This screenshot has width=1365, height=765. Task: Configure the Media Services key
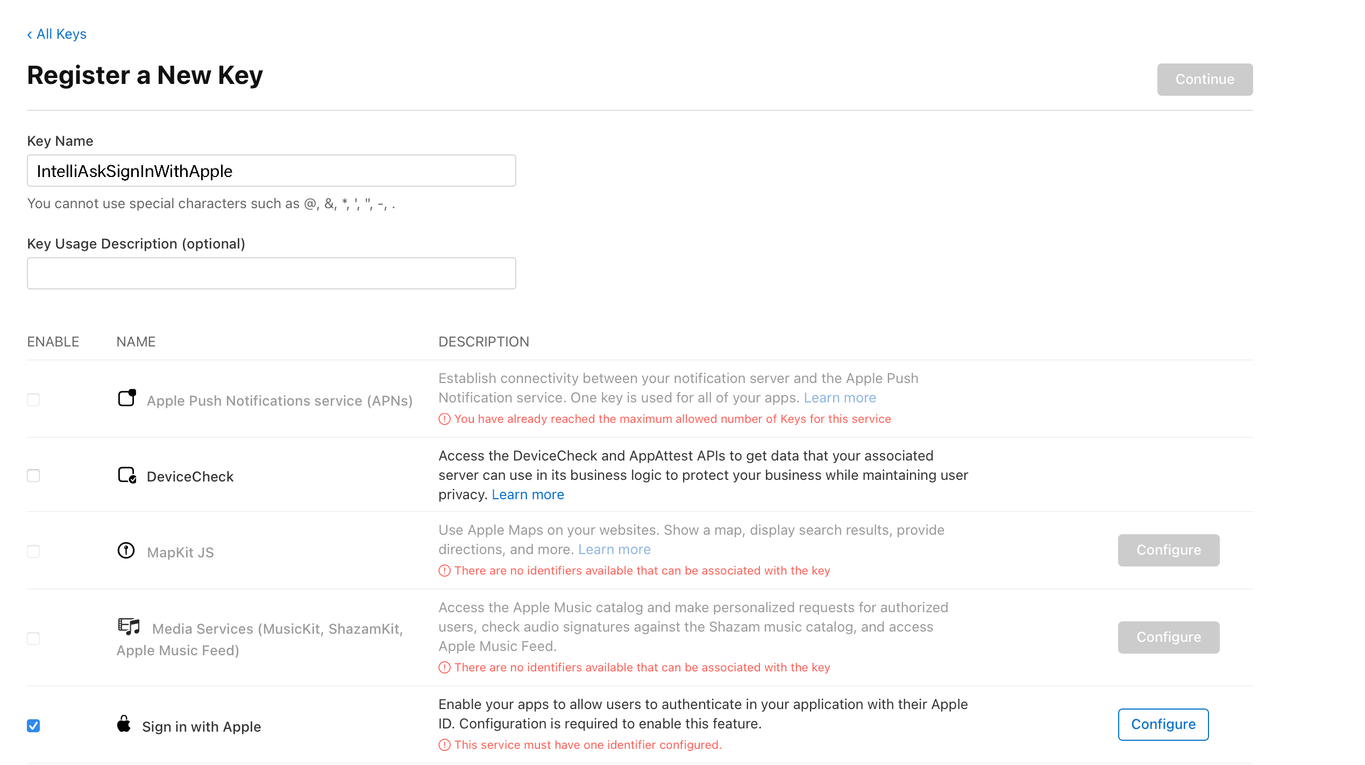1169,637
